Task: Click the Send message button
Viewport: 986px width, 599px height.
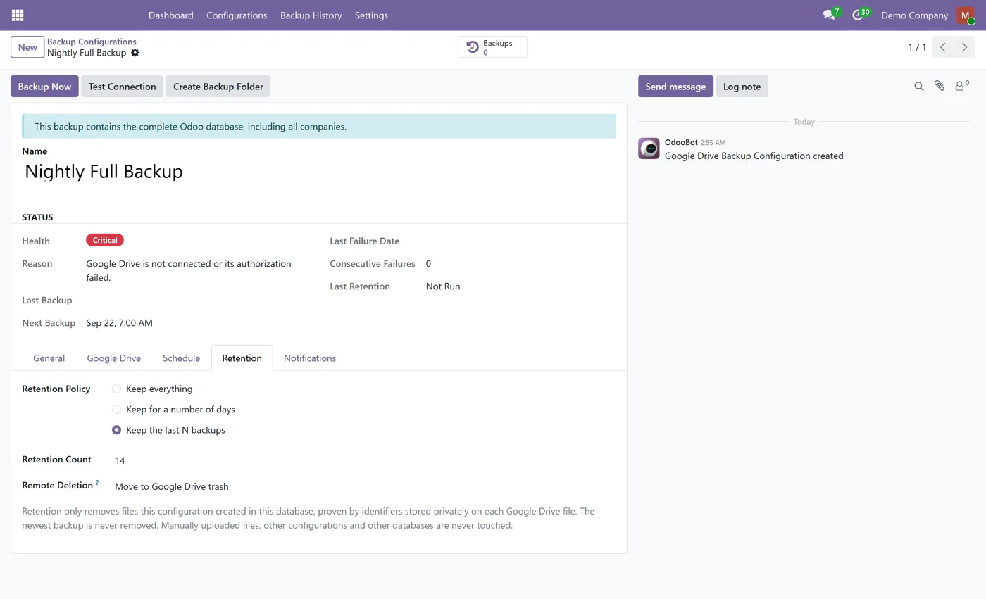Action: point(675,87)
